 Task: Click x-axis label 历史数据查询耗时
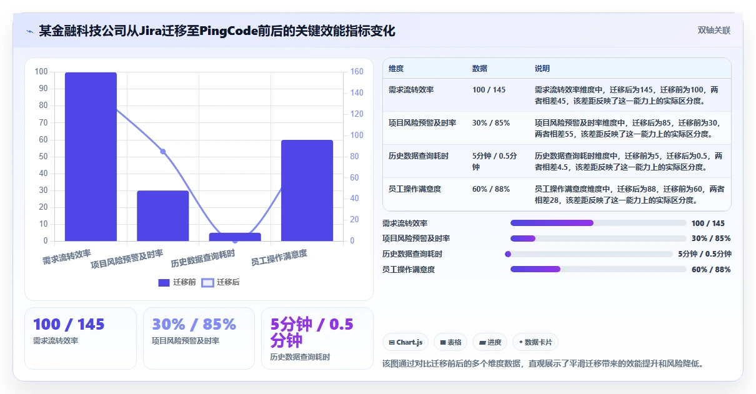click(203, 259)
